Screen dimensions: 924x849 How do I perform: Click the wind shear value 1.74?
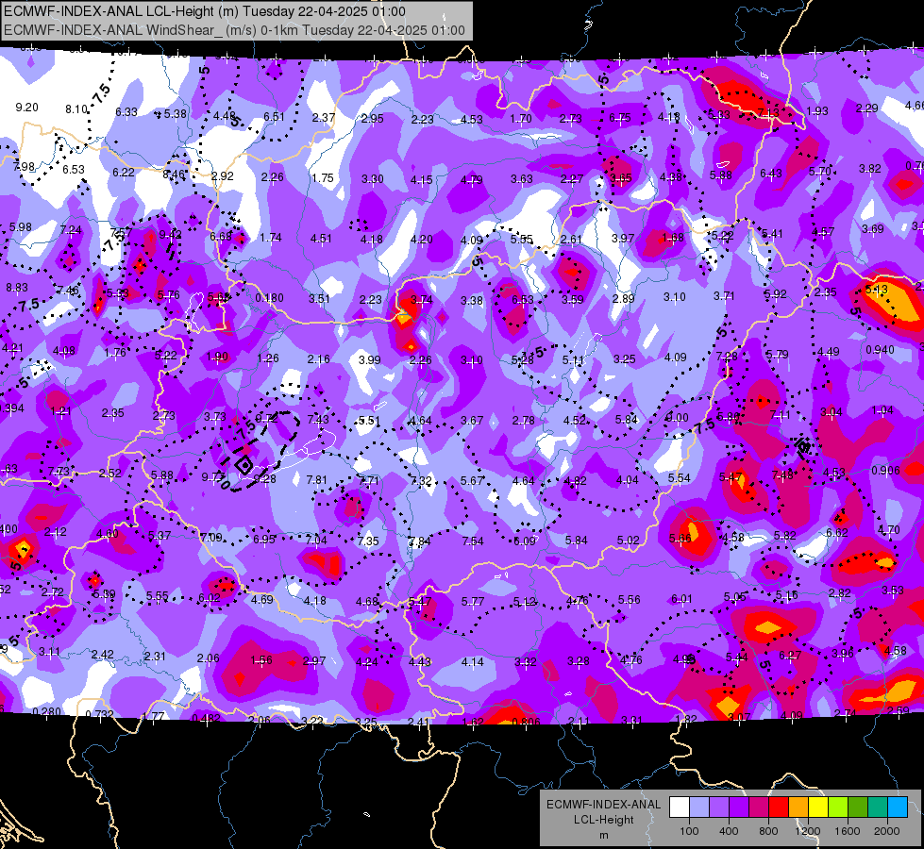pos(271,238)
